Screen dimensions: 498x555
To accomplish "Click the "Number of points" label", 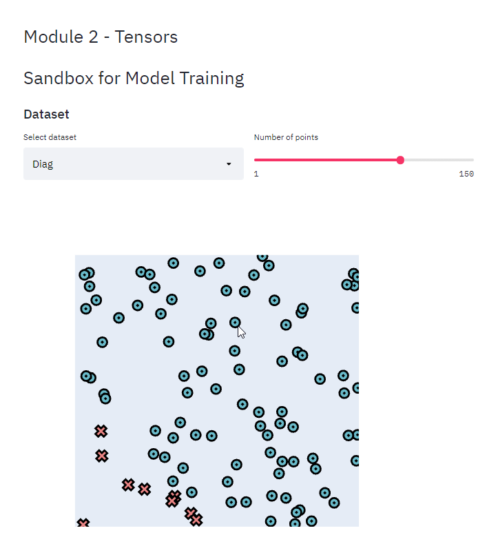I will tap(286, 137).
